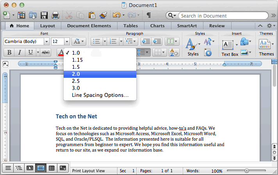Image resolution: width=278 pixels, height=175 pixels.
Task: Click the Increase Indent icon
Action: point(157,41)
